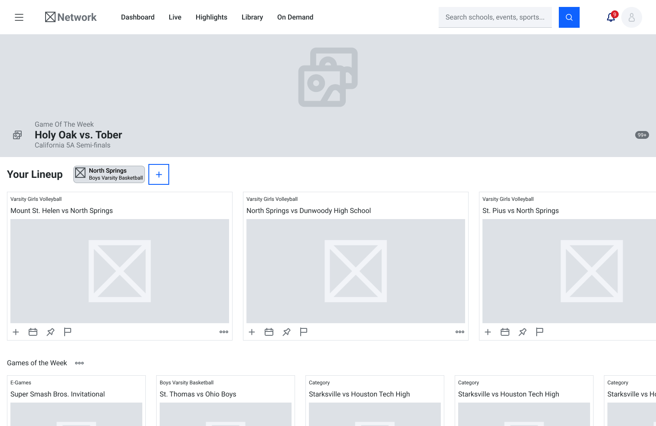The width and height of the screenshot is (656, 426).
Task: Open the Library tab
Action: (252, 17)
